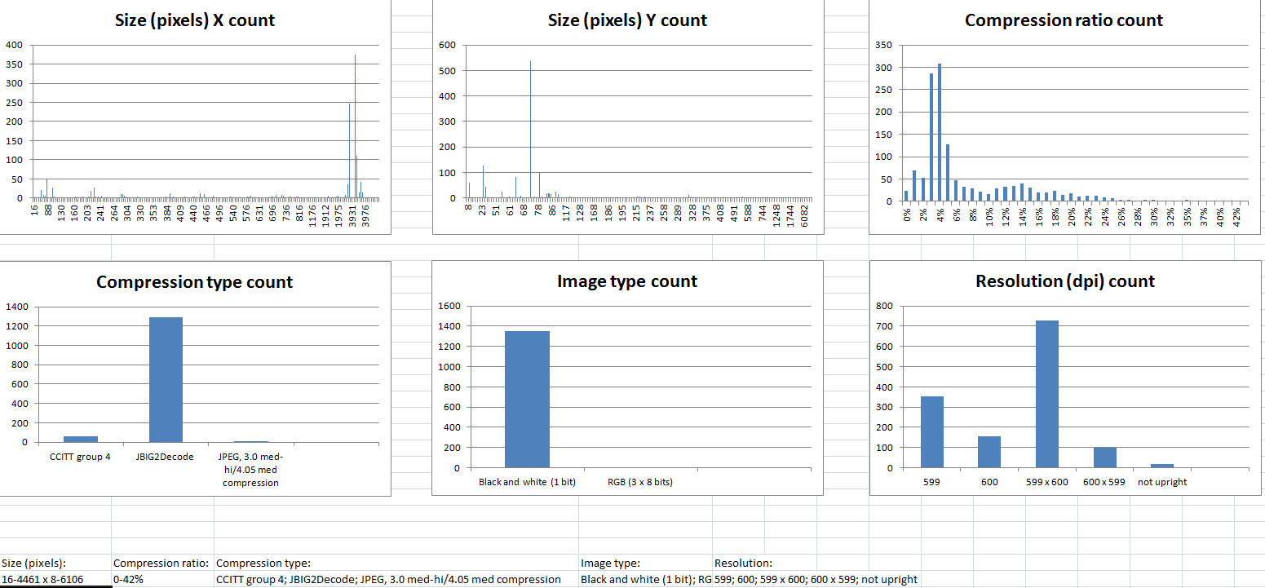Select the Compression type count chart title
Viewport: 1265px width, 588px height.
click(194, 282)
